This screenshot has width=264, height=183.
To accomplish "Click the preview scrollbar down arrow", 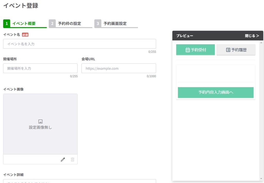I will pos(261,179).
